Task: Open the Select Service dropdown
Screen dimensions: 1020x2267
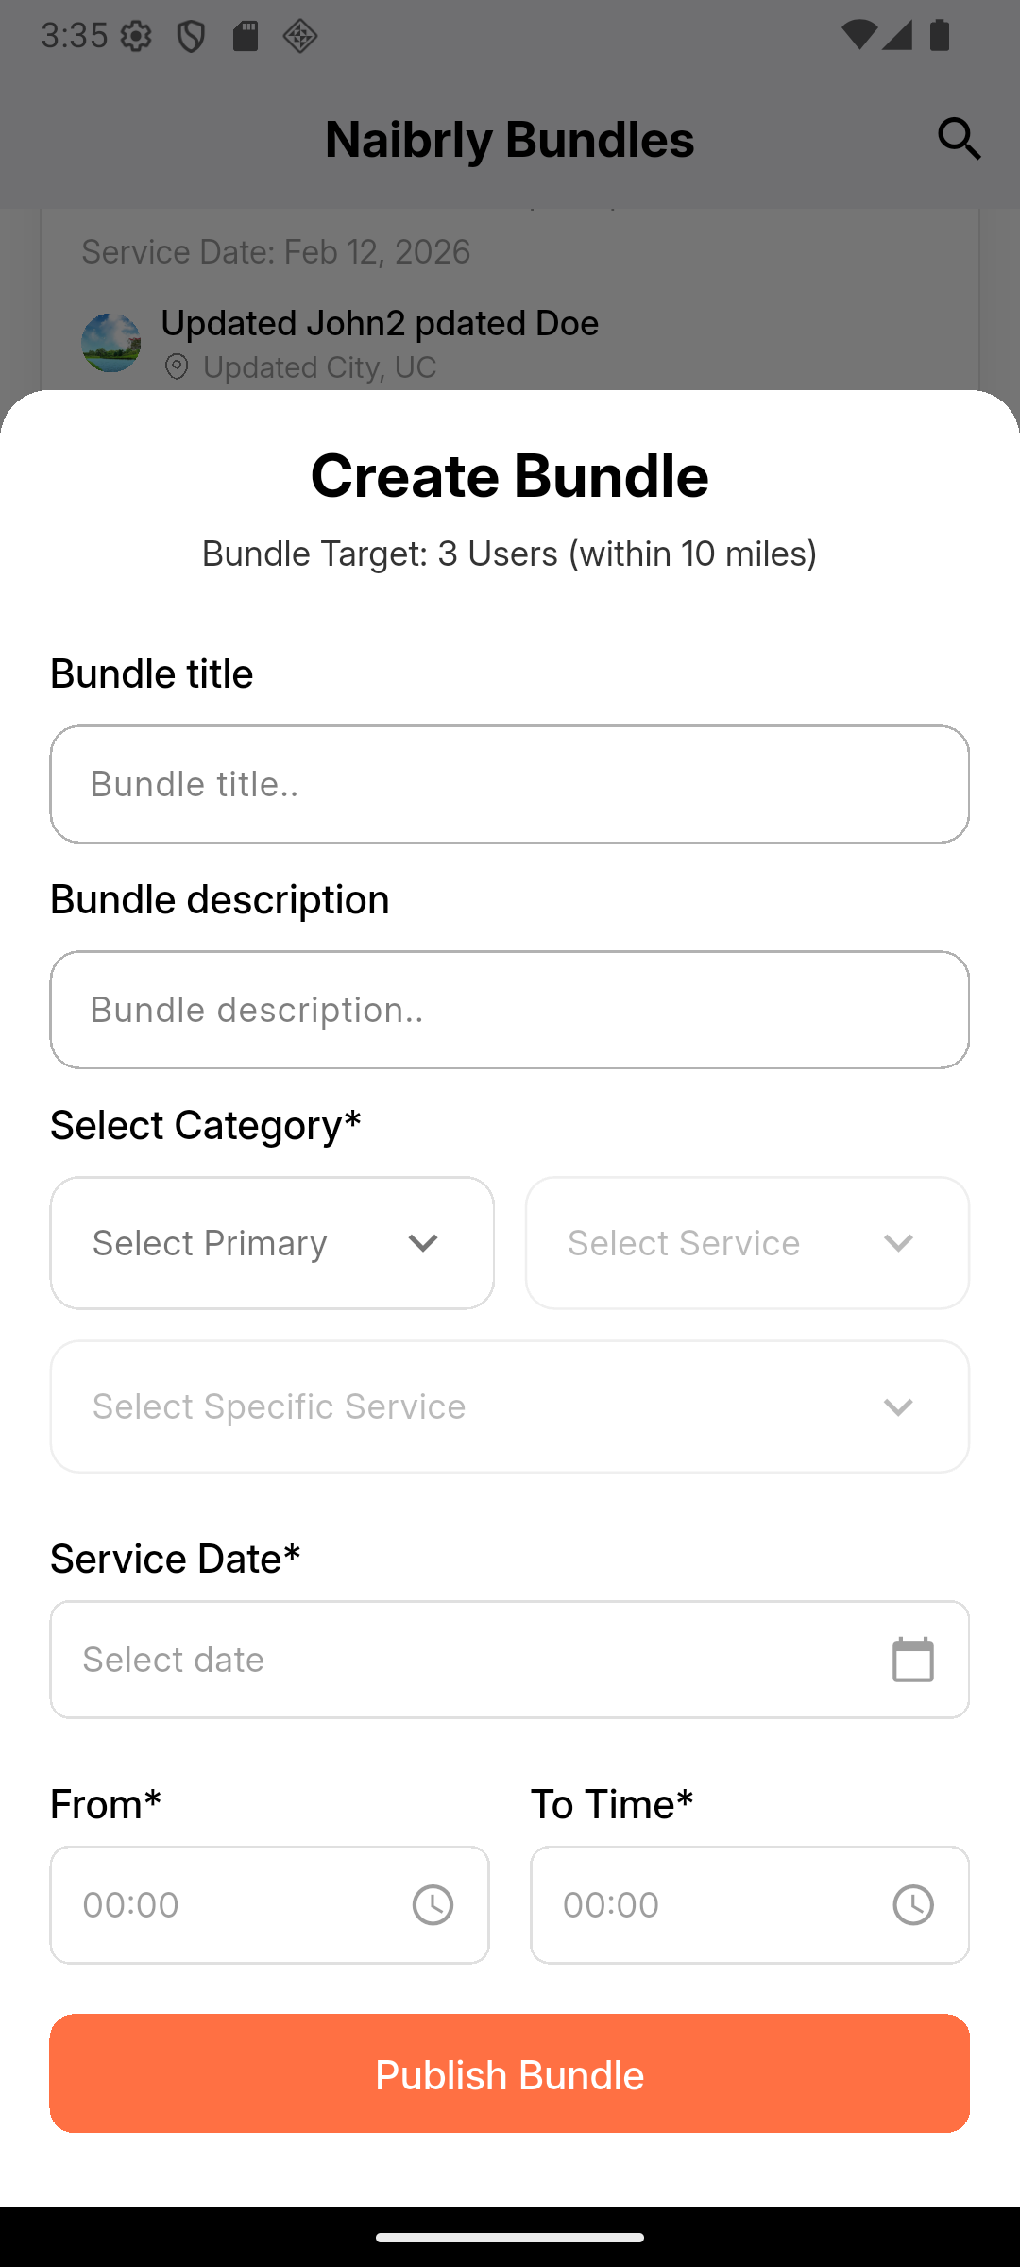Action: (747, 1243)
